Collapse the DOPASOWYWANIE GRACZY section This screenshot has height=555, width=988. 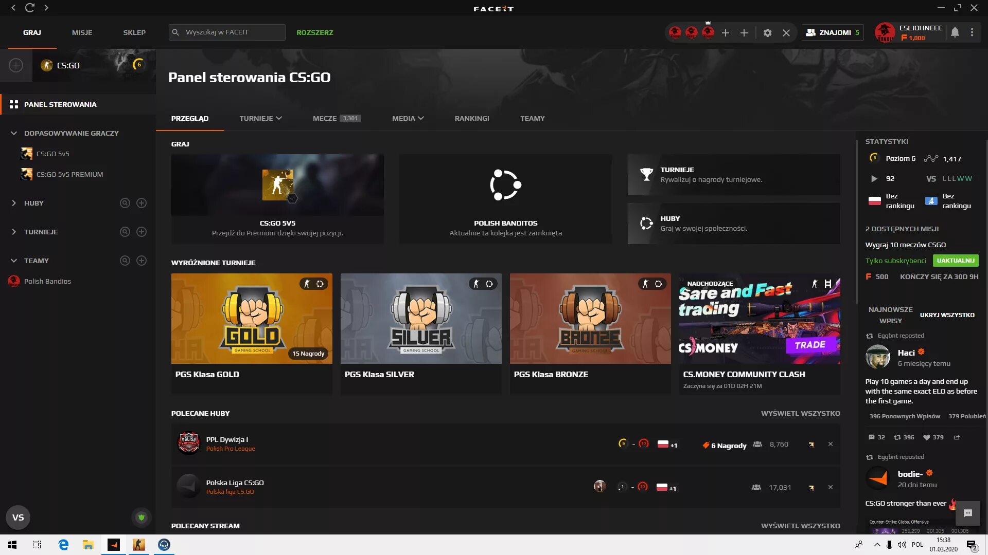click(x=14, y=133)
